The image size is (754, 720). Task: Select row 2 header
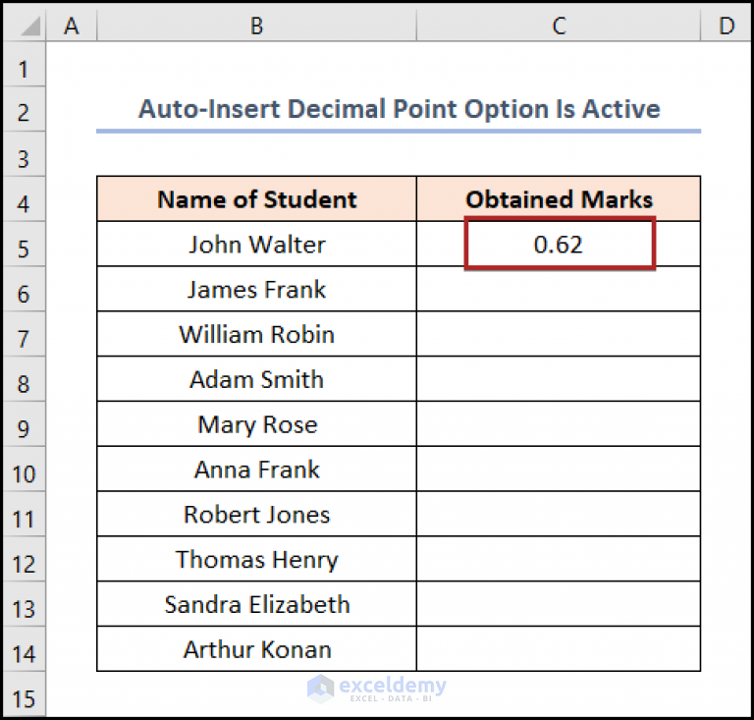coord(24,109)
